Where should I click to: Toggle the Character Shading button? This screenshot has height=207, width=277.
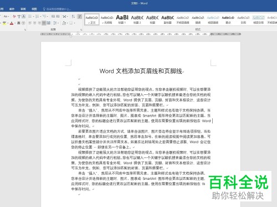(x=19, y=23)
